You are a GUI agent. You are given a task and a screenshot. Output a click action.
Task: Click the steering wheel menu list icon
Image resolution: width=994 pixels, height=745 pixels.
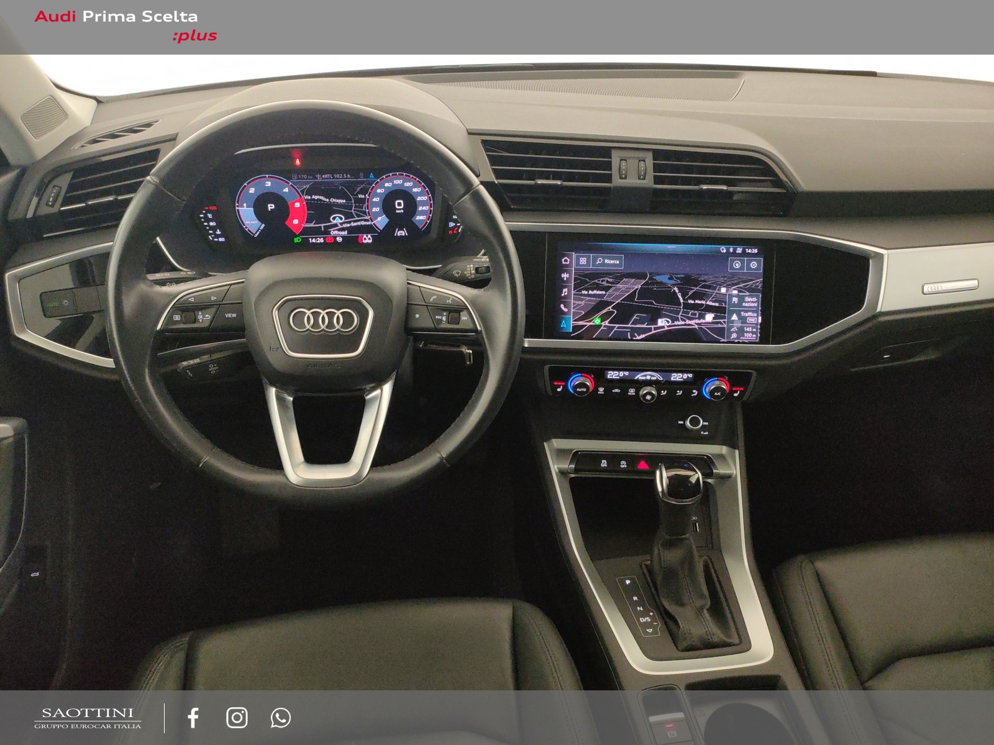point(176,317)
